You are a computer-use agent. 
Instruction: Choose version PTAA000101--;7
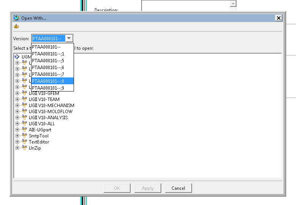[52, 74]
